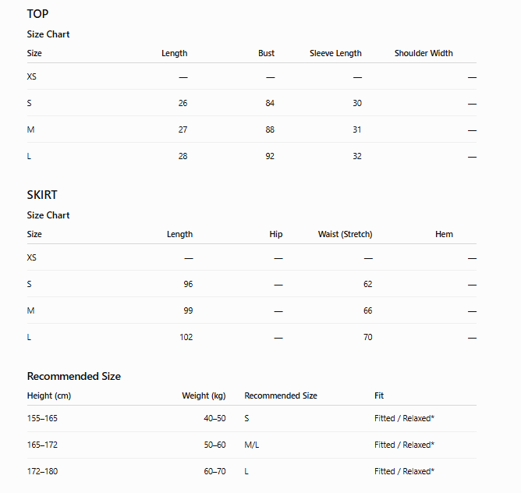Click the TOP section heading

pyautogui.click(x=37, y=14)
